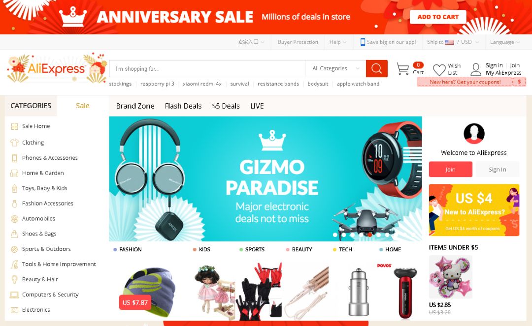Open the Wish List heart icon
The height and width of the screenshot is (326, 532).
point(439,70)
